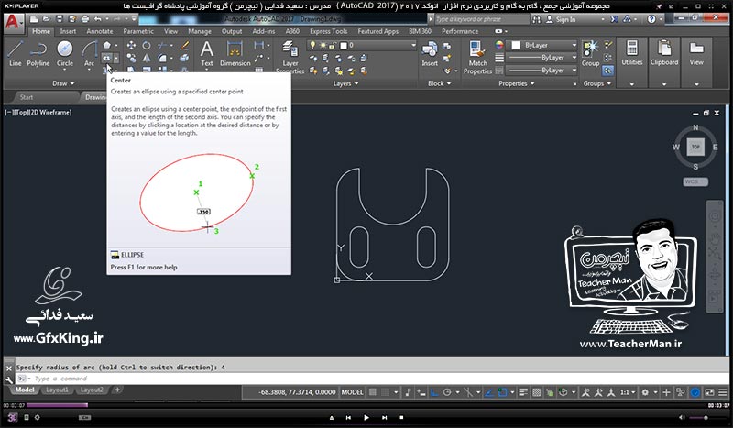Screen dimensions: 733x428
Task: Click the Save icon in quick access toolbar
Action: pyautogui.click(x=60, y=19)
